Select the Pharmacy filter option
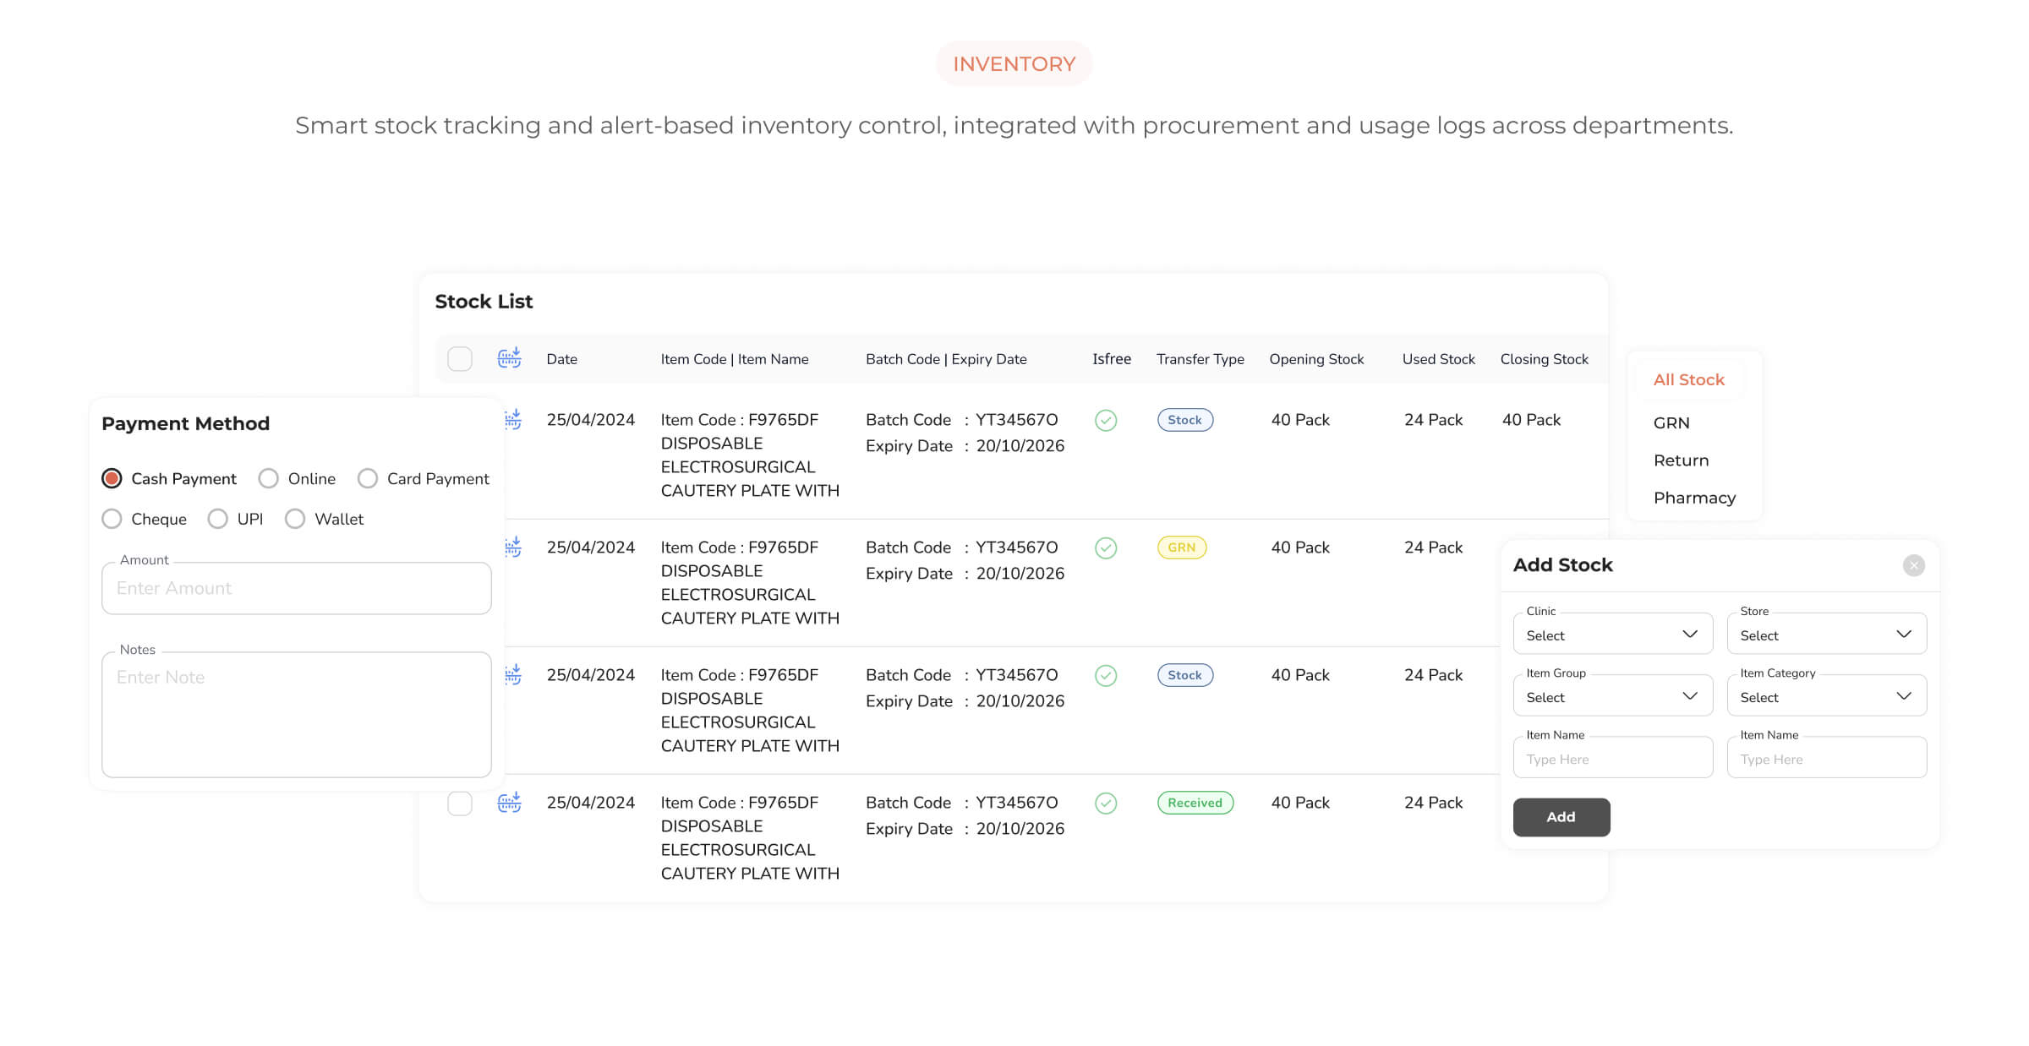2029x1046 pixels. pos(1694,498)
